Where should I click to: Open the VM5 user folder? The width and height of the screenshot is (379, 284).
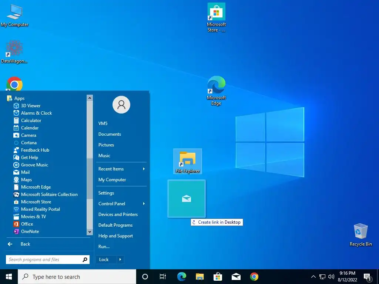(x=103, y=124)
